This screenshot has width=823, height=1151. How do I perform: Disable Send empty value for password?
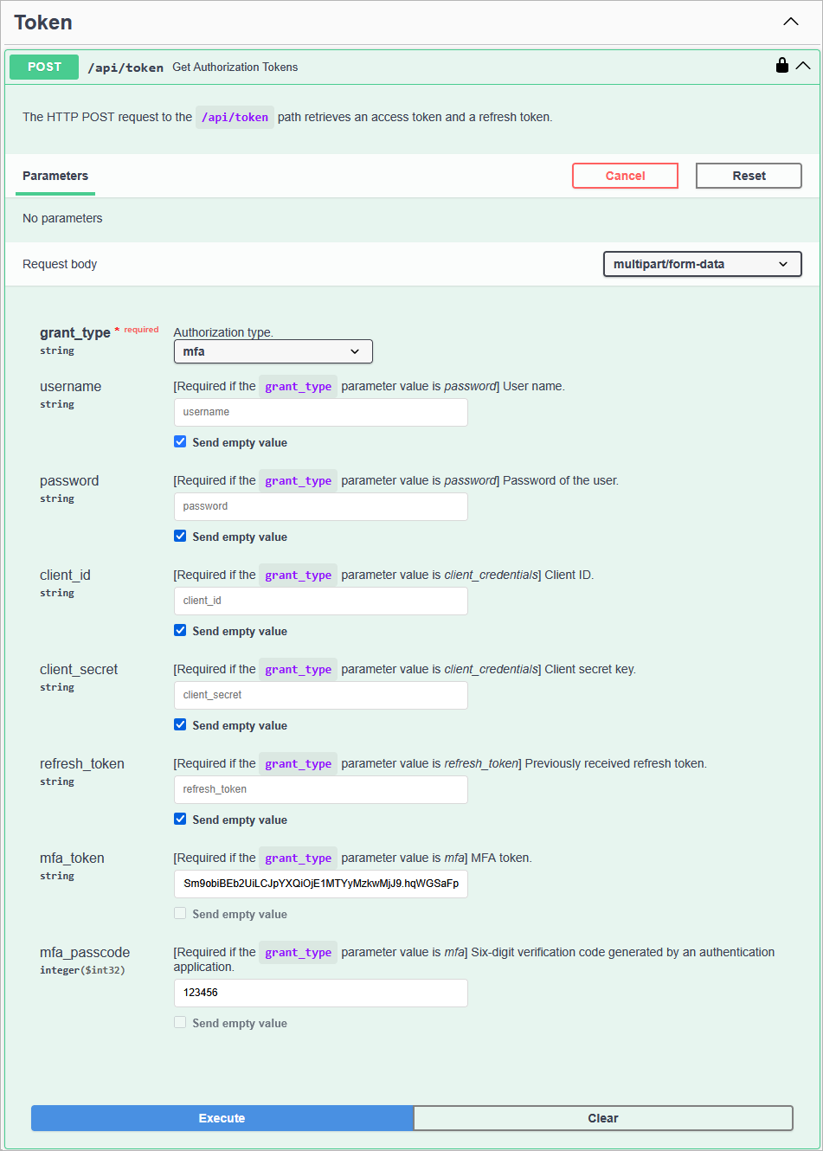[x=180, y=535]
